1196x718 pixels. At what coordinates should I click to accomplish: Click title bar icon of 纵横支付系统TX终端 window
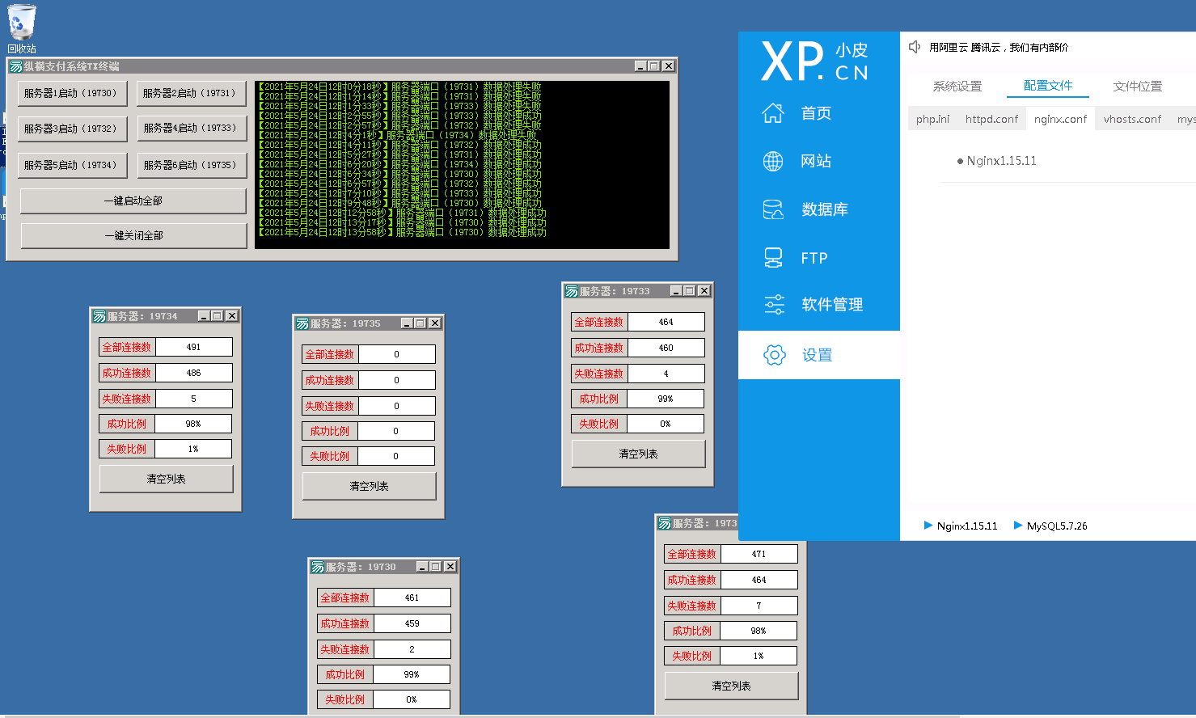tap(15, 66)
